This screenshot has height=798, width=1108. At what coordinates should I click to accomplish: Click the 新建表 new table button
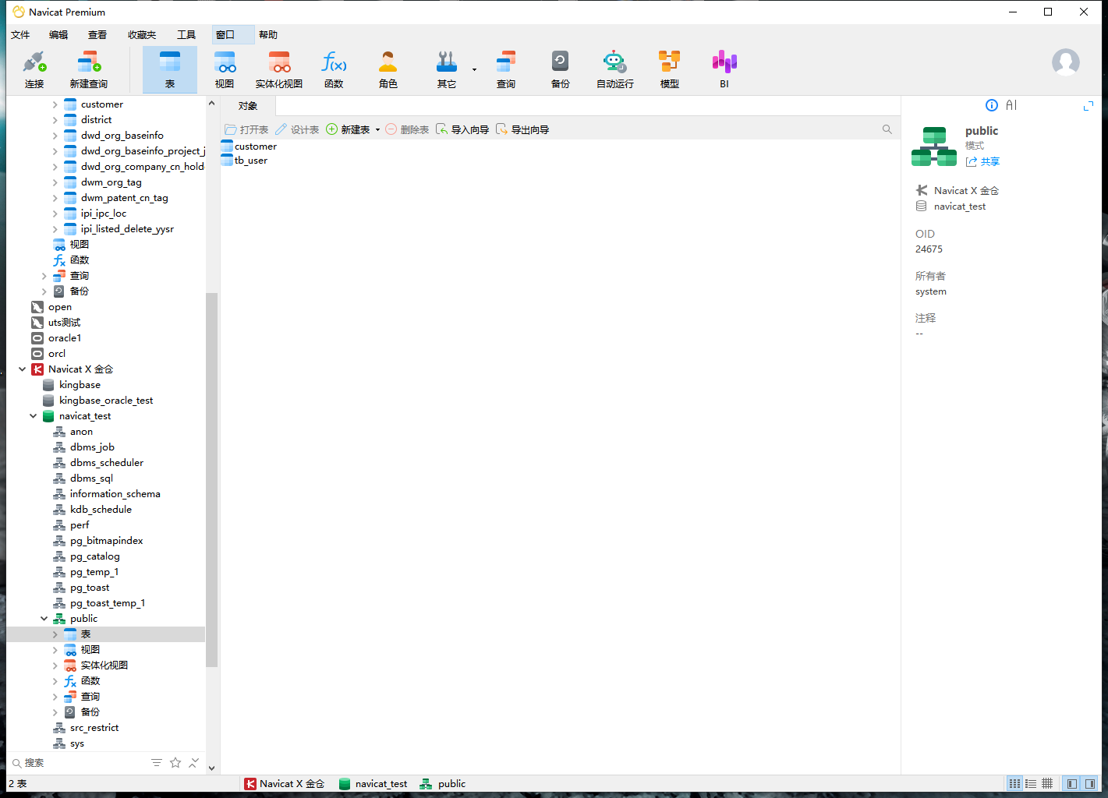tap(348, 129)
